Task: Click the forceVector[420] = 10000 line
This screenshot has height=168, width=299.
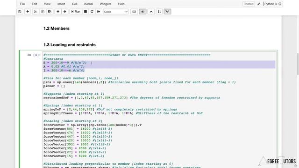Action: point(78,140)
